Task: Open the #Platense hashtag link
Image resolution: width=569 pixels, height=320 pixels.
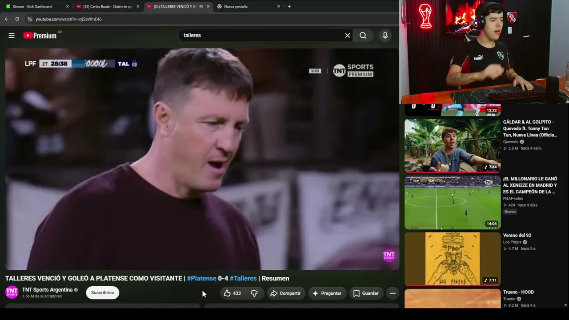Action: 202,278
